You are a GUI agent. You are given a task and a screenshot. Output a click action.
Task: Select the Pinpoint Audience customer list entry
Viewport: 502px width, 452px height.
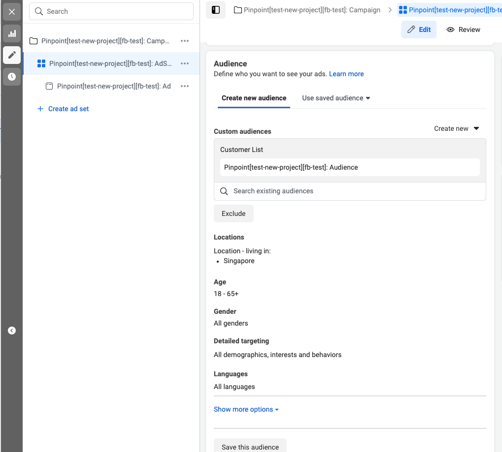(350, 168)
